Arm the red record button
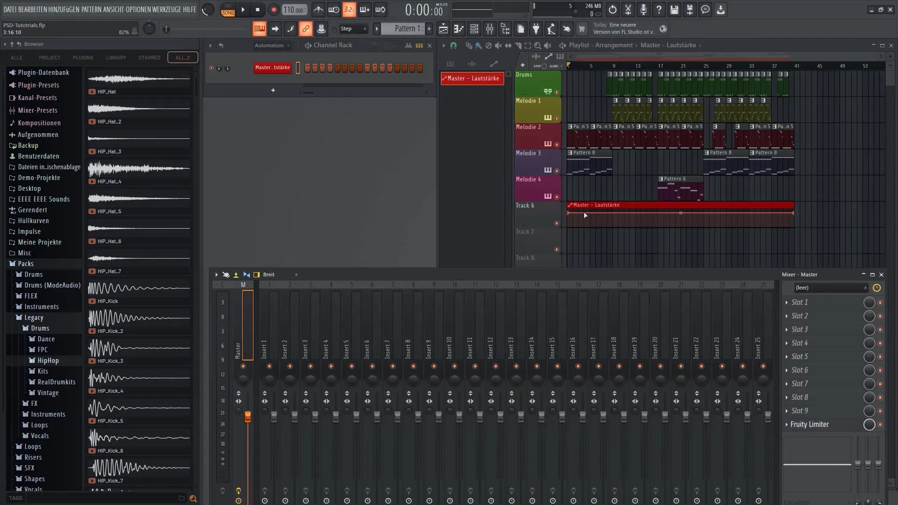The height and width of the screenshot is (505, 898). pos(274,9)
